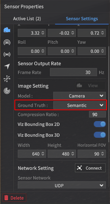This screenshot has height=204, width=110.
Task: Select the radio signal sensor icon
Action: [x=7, y=54]
